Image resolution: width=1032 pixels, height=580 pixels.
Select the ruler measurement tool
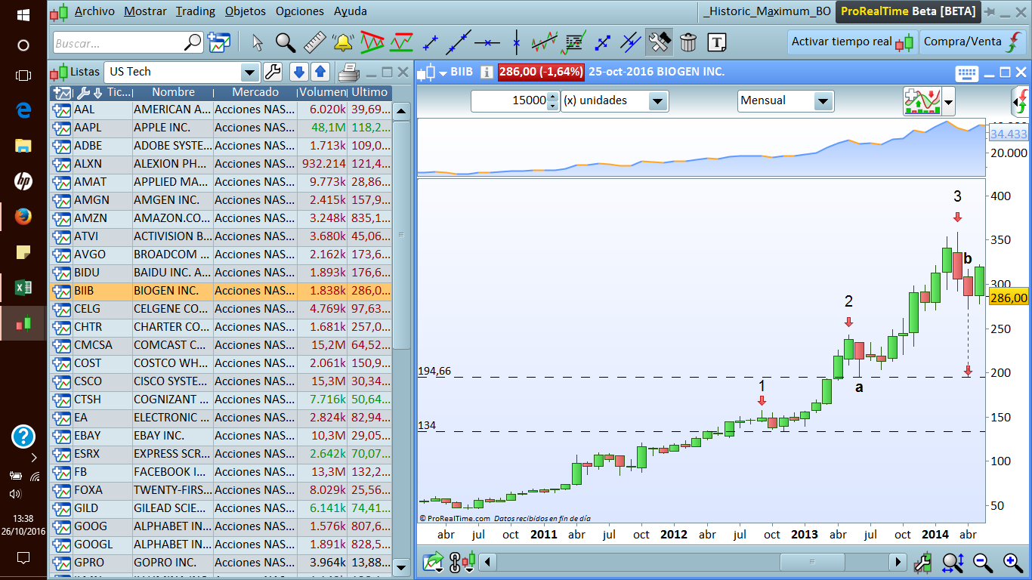point(314,42)
